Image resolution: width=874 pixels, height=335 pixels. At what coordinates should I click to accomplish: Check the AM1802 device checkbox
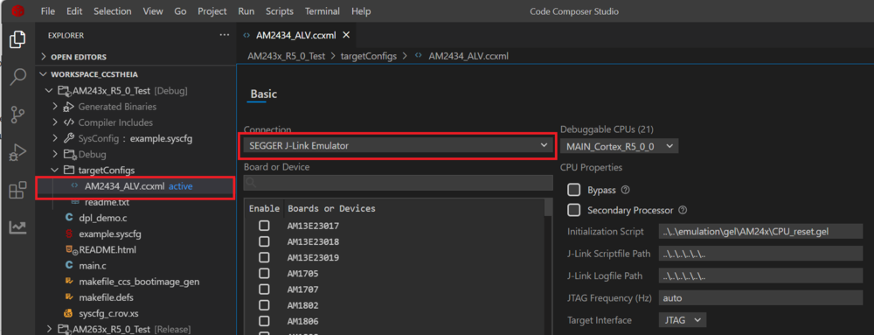tap(264, 305)
